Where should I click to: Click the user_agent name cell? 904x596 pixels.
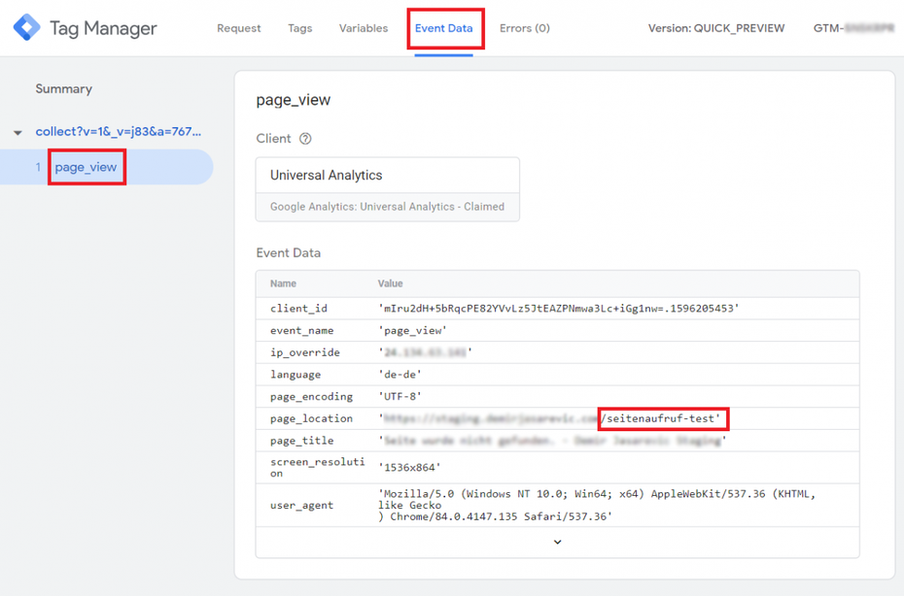click(301, 505)
